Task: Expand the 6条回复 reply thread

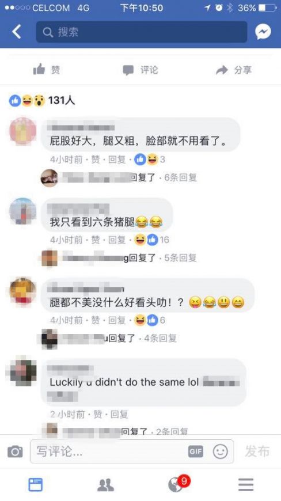Action: pos(180,177)
